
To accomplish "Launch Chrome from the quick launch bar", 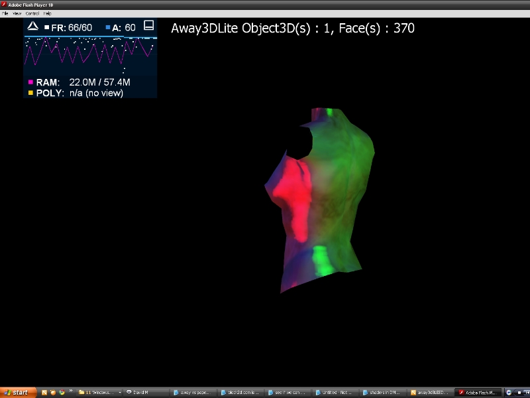I will pos(62,393).
